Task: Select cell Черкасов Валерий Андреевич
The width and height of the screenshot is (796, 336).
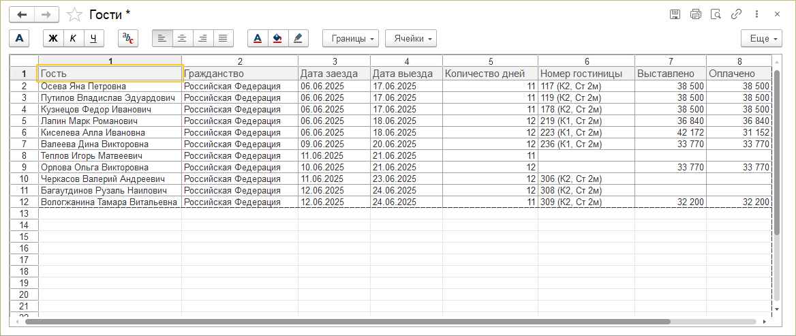Action: (x=110, y=179)
